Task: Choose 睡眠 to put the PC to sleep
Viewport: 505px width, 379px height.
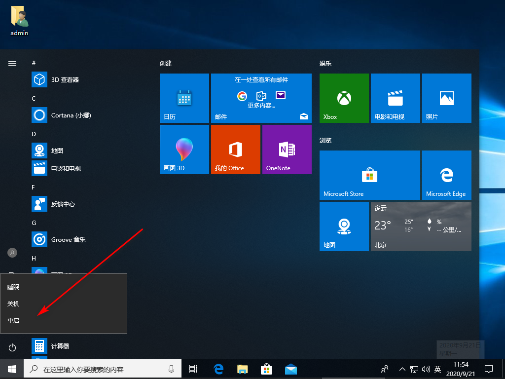Action: [x=13, y=287]
